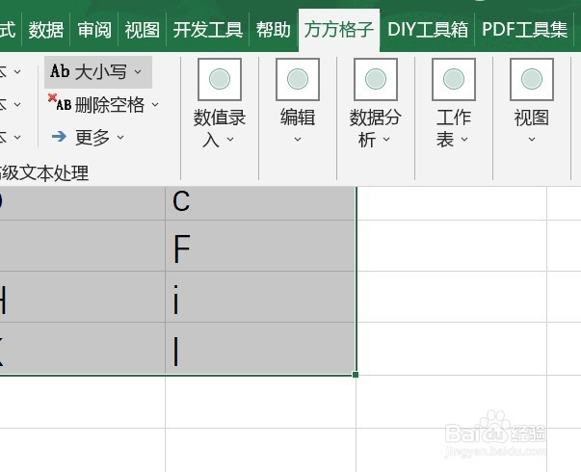Click the blue arrow 更多 icon
Screen dimensions: 581x472
(59, 137)
